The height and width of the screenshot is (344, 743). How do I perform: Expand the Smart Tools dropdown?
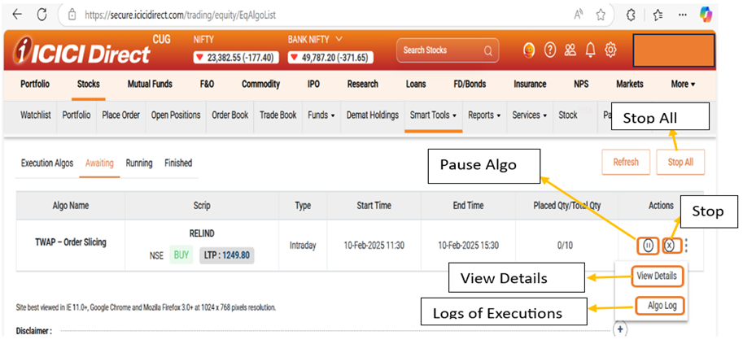tap(433, 115)
